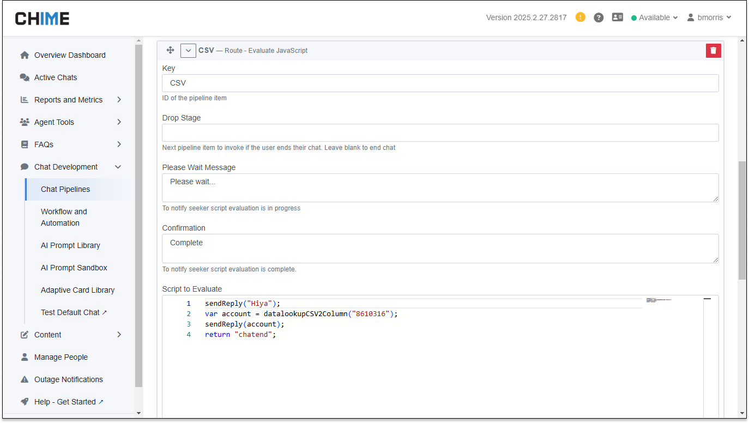
Task: Grab the move handle icon for CSV item
Action: (170, 50)
